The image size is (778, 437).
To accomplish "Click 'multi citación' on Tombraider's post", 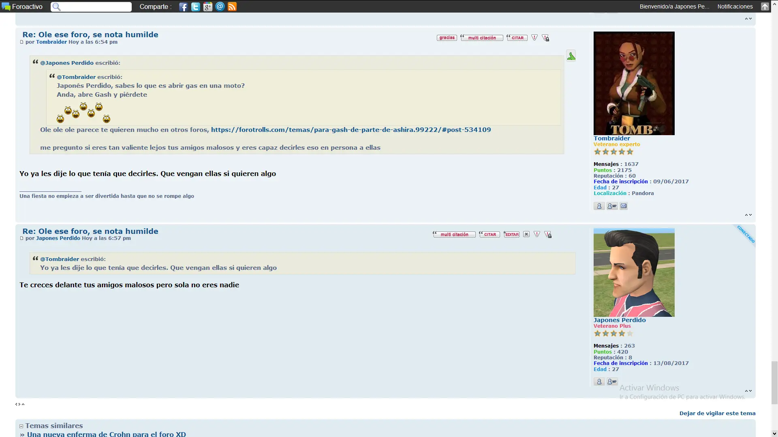I will [x=482, y=38].
